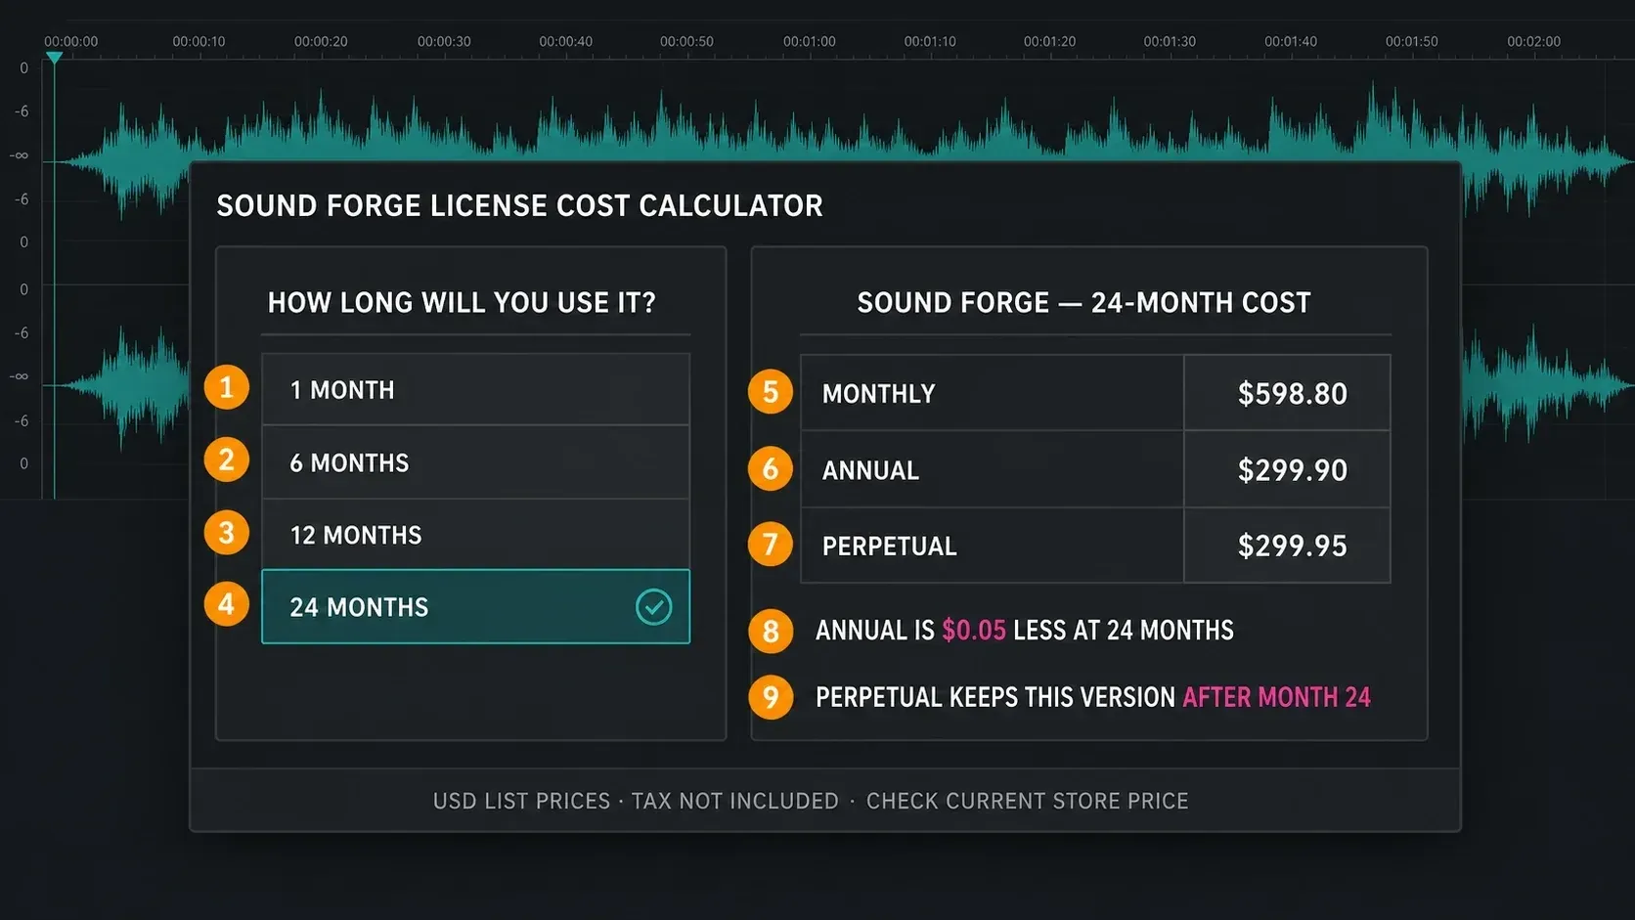Select the 1 MONTH usage option
This screenshot has width=1635, height=920.
click(x=475, y=389)
